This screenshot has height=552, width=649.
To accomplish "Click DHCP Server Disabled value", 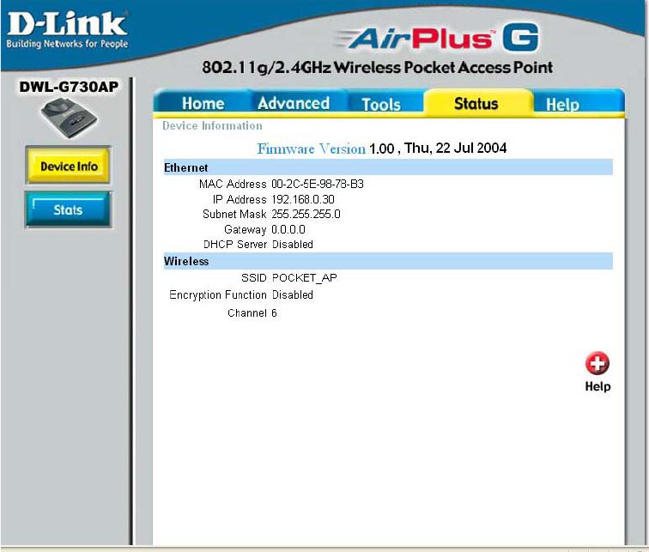I will click(x=293, y=244).
